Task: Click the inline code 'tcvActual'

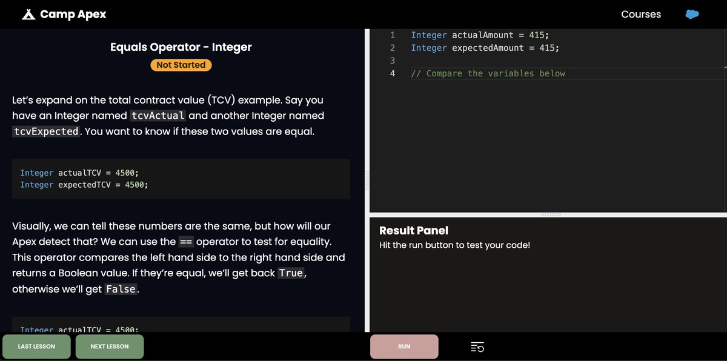Action: pos(158,116)
